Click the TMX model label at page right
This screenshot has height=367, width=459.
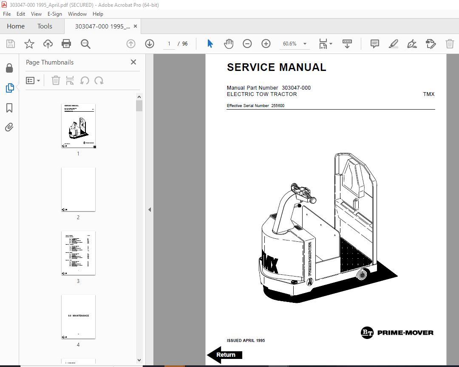[429, 94]
